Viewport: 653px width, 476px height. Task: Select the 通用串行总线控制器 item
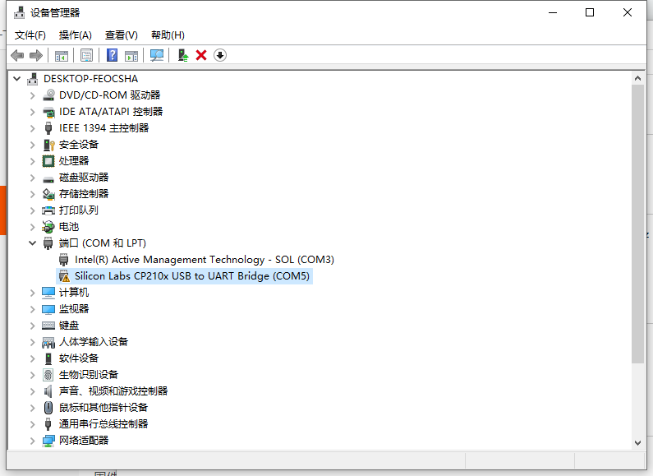click(x=103, y=424)
